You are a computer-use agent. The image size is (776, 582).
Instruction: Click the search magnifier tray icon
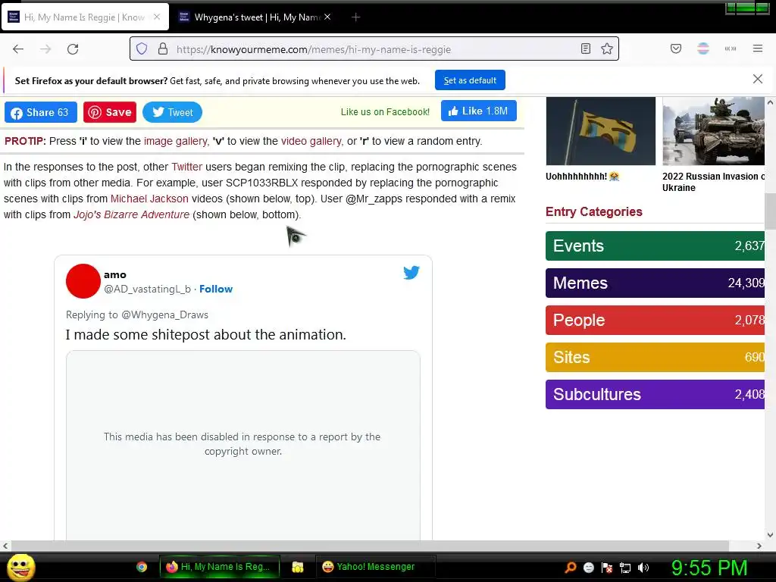point(571,568)
